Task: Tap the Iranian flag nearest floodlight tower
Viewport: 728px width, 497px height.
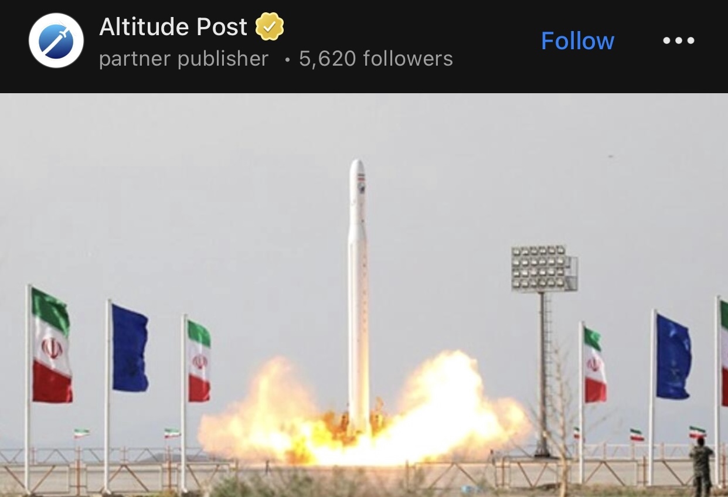Action: pyautogui.click(x=594, y=365)
